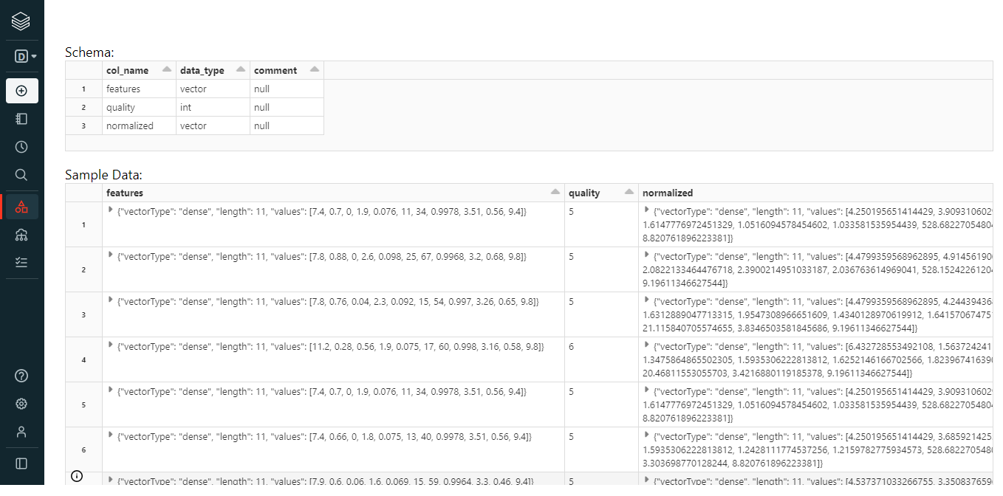Sort schema table by comment arrow
Viewport: 1003px width, 496px height.
point(315,69)
